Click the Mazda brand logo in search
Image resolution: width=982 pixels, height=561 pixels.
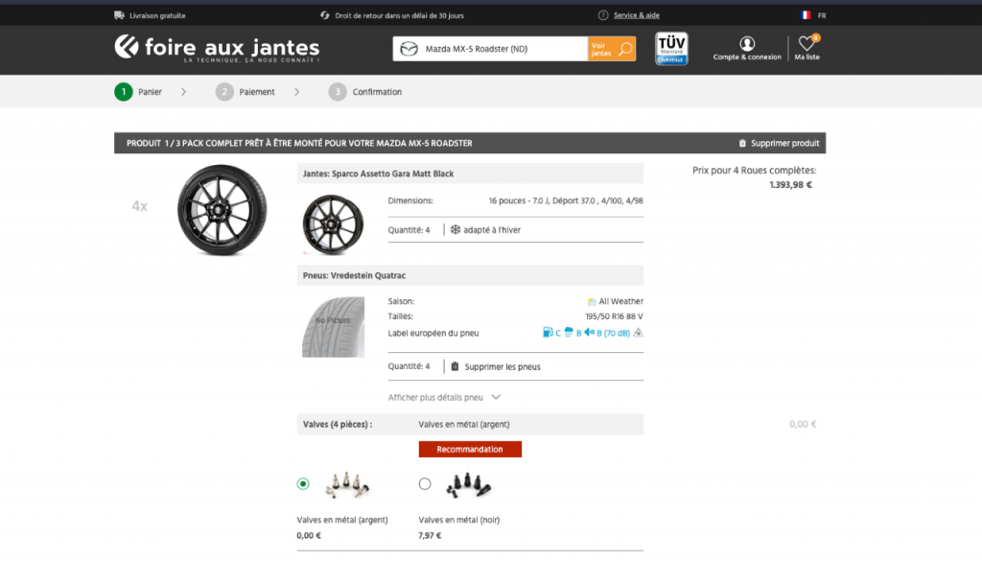coord(409,49)
